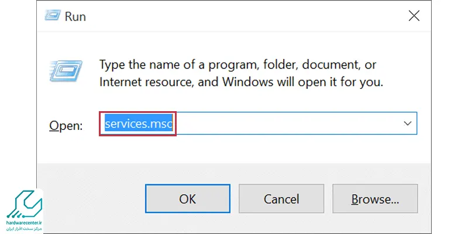Dismiss the dialog via Cancel button
The height and width of the screenshot is (234, 468).
tap(281, 198)
